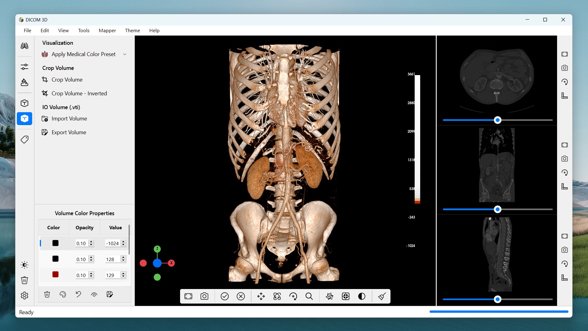The image size is (588, 331).
Task: Click Crop Volume - Inverted
Action: [79, 93]
